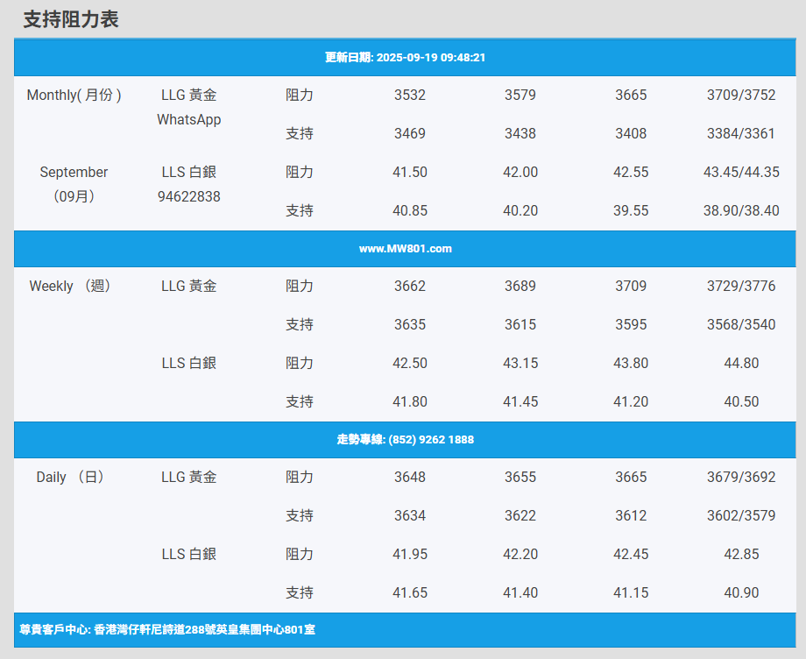Click LLS 白銀 label in Weekly section

[188, 364]
